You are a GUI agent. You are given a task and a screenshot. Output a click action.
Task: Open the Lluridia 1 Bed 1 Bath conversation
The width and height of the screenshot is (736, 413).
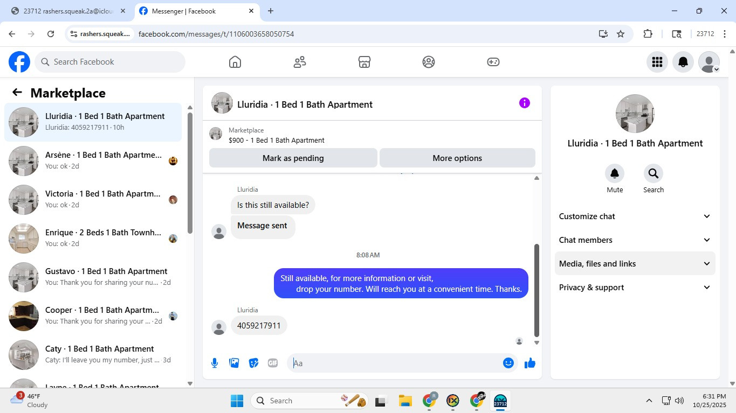click(x=93, y=122)
